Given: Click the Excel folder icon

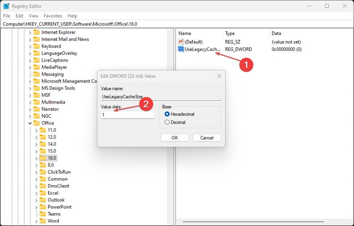Looking at the screenshot, I should click(42, 193).
